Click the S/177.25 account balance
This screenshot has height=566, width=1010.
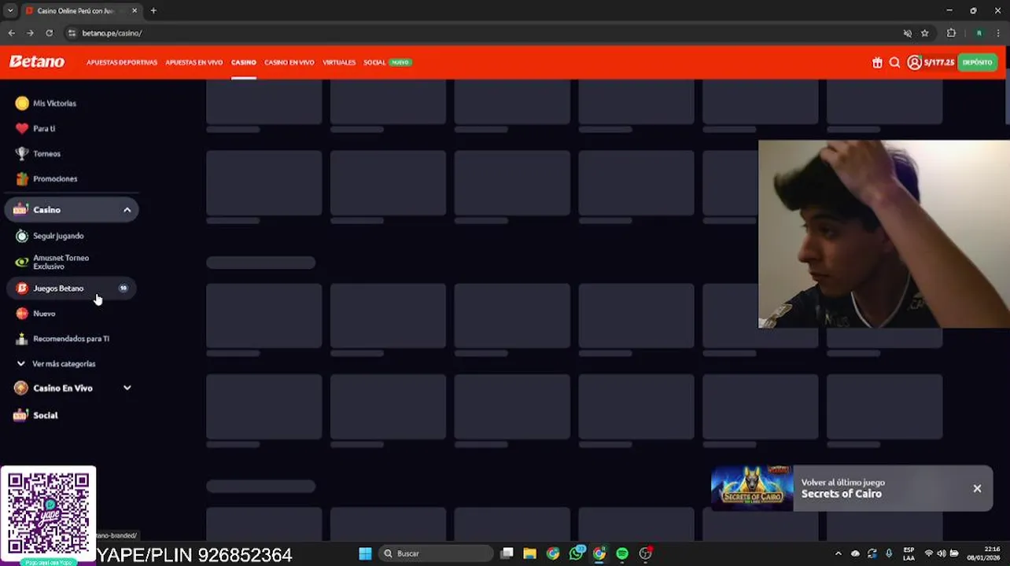pyautogui.click(x=939, y=62)
